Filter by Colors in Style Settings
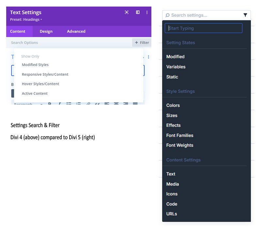 173,106
